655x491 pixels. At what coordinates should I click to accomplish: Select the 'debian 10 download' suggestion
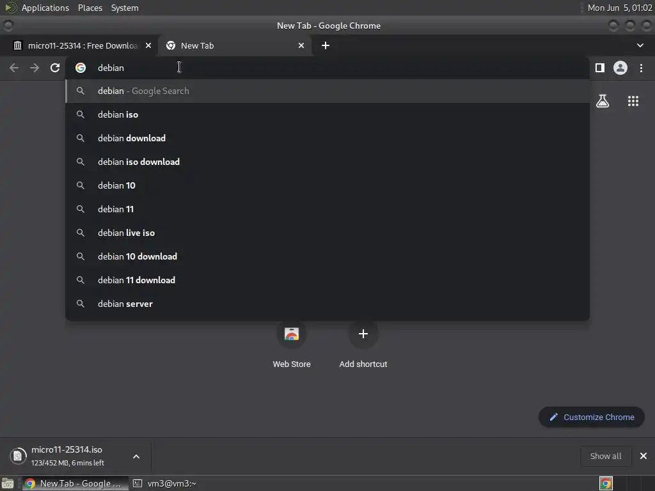[327, 256]
